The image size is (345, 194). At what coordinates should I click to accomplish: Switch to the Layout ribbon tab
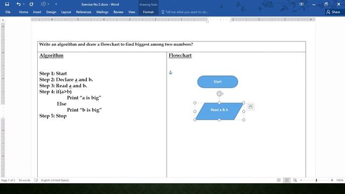[x=66, y=12]
